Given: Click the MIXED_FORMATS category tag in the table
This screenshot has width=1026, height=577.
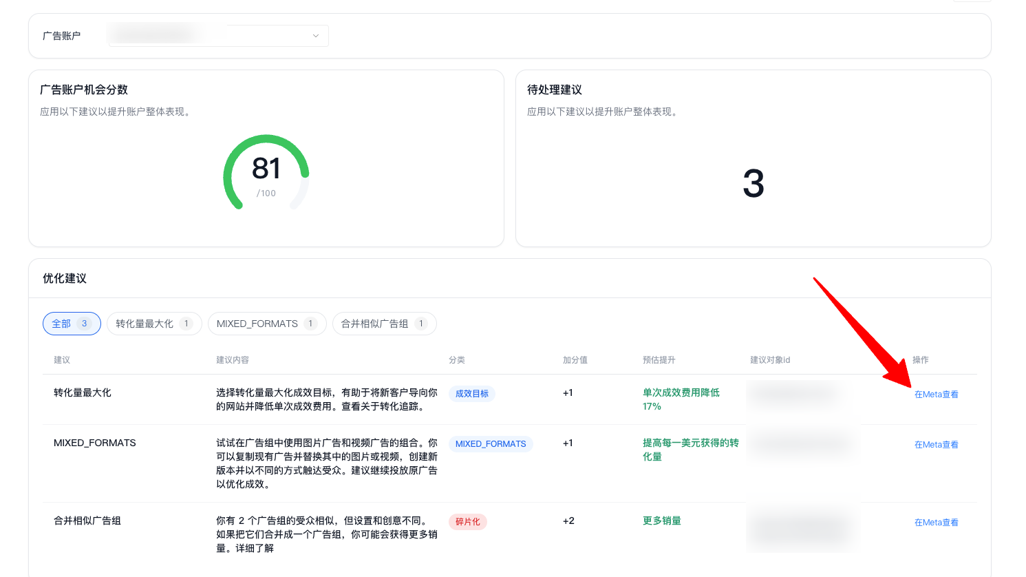Looking at the screenshot, I should click(x=491, y=444).
